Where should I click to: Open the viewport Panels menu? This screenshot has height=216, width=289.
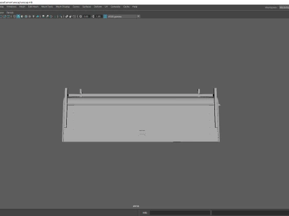click(10, 13)
